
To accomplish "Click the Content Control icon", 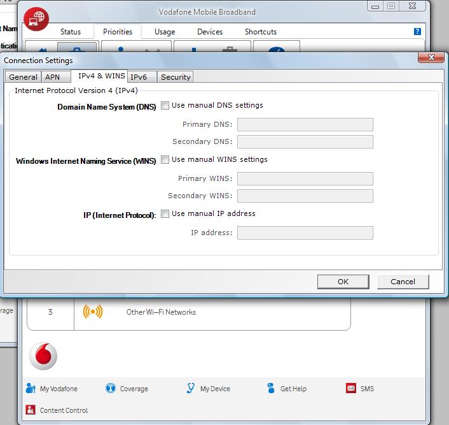I will point(31,410).
